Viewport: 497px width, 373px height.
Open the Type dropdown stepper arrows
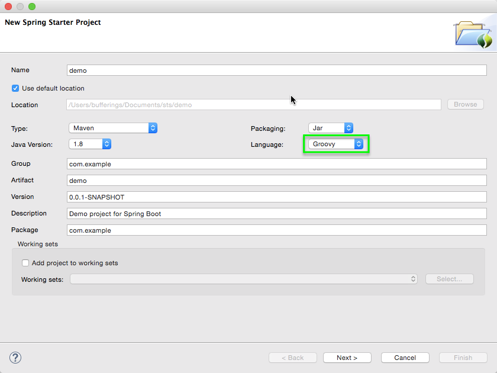pos(153,127)
